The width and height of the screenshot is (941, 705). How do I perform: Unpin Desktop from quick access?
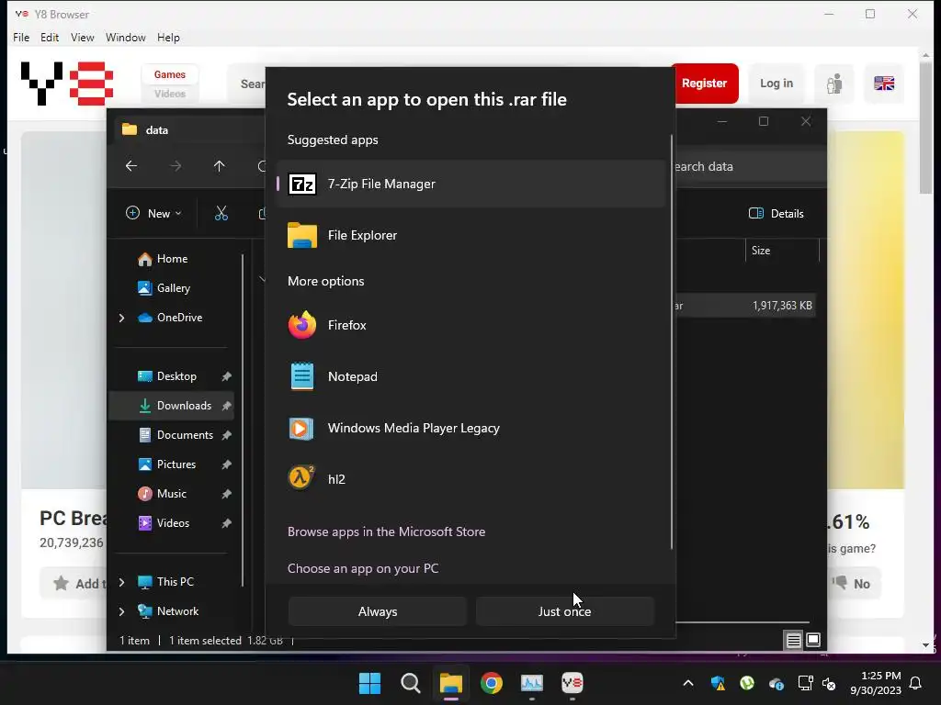pos(226,376)
